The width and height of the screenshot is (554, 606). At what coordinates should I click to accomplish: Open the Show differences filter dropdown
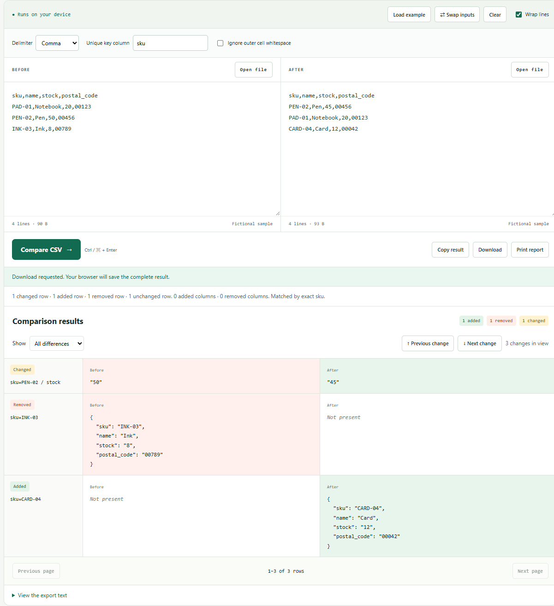point(57,343)
